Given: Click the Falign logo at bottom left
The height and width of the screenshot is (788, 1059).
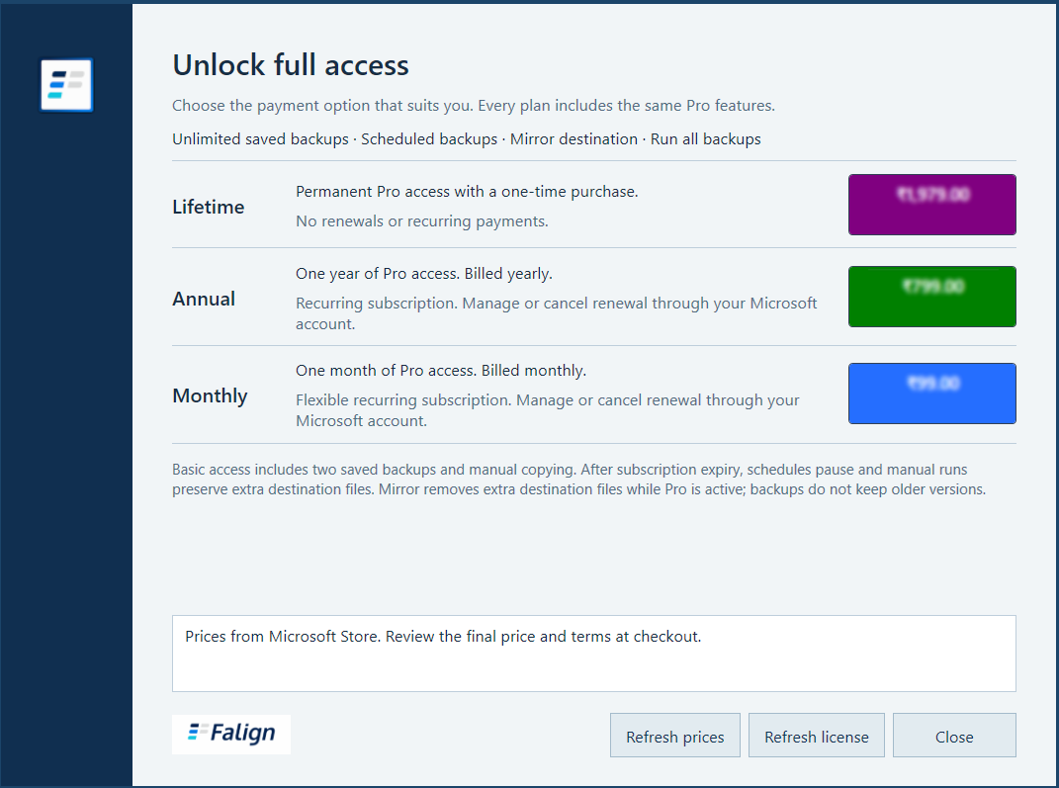Looking at the screenshot, I should 231,734.
